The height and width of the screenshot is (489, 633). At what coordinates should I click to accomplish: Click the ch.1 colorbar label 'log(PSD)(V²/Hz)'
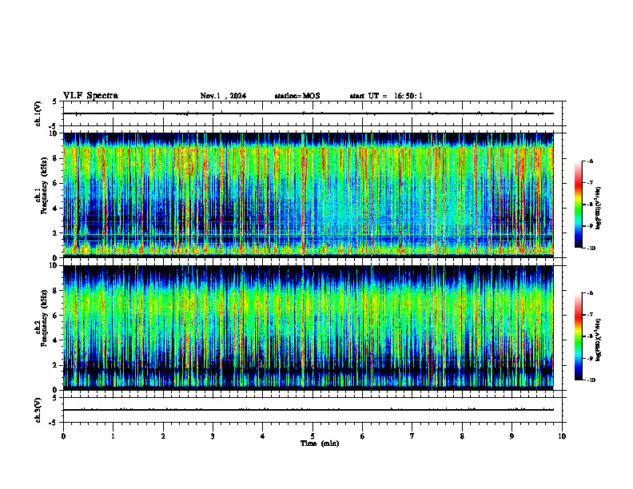pyautogui.click(x=599, y=208)
